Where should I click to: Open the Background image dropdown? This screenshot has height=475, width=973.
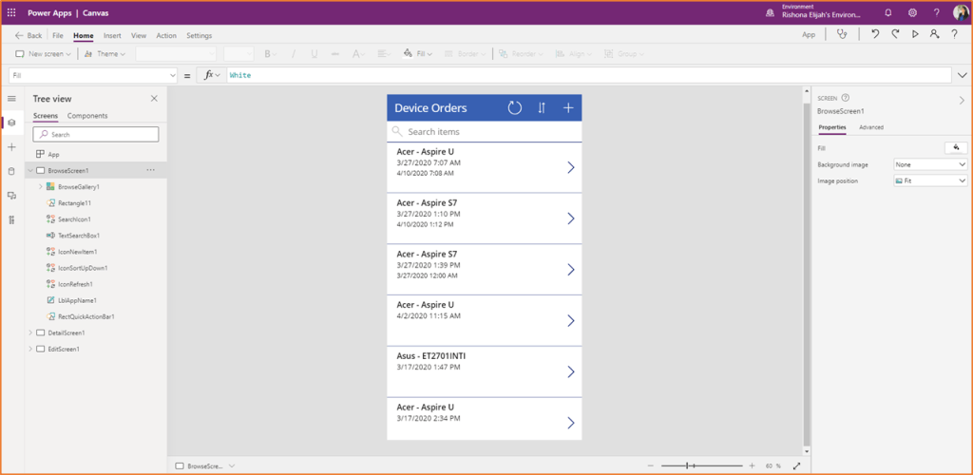929,164
